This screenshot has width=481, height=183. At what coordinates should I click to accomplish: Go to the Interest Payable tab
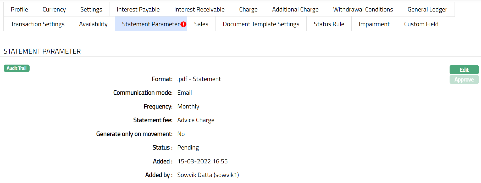click(x=138, y=9)
